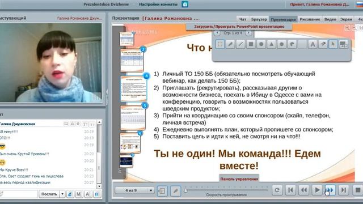Click the Послать send button

tap(49, 194)
